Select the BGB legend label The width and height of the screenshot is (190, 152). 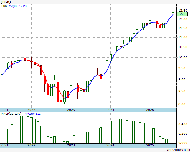click(4, 6)
